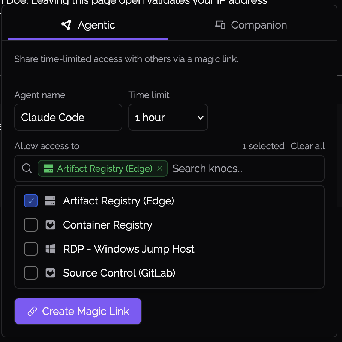Check the Container Registry checkbox
The height and width of the screenshot is (342, 342).
pyautogui.click(x=31, y=225)
